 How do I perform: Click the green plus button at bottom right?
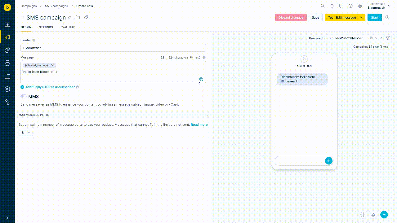[384, 214]
